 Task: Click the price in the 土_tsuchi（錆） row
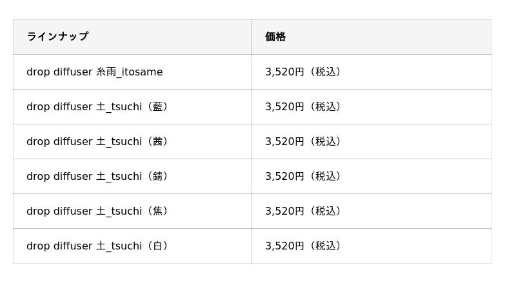[x=303, y=177]
